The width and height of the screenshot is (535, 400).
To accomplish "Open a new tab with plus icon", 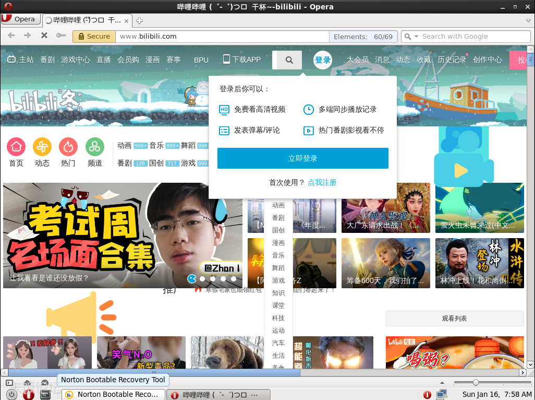I will pos(139,20).
